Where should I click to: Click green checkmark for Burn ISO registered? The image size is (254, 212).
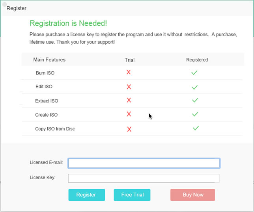(194, 73)
